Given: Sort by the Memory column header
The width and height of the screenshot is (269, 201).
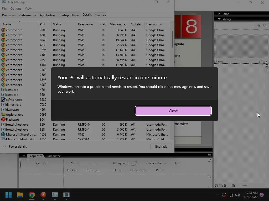Looking at the screenshot, I should pyautogui.click(x=118, y=24).
